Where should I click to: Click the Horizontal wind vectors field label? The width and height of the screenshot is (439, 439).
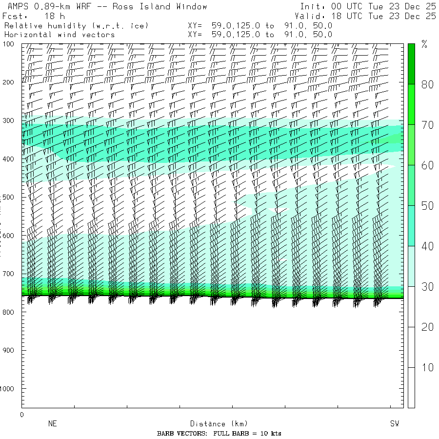[60, 35]
